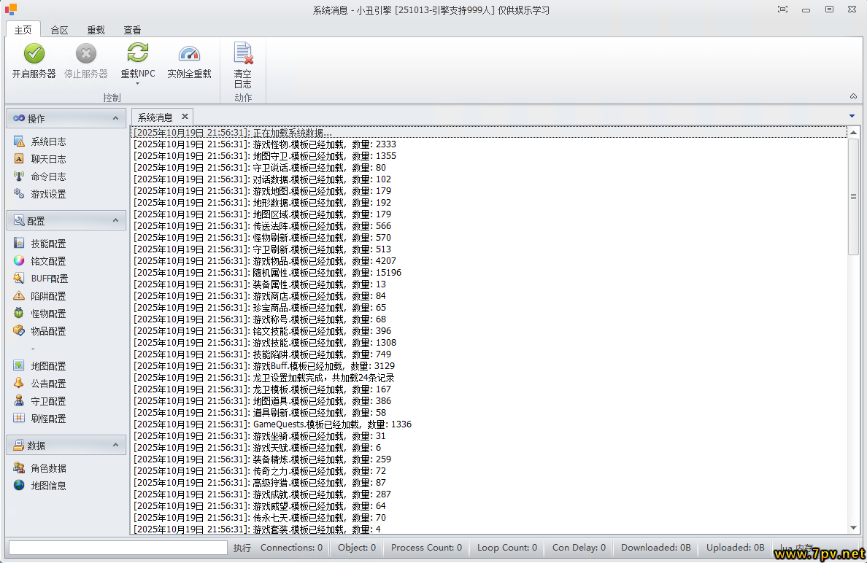Viewport: 867px width, 563px height.
Task: Switch to the 合区 ribbon tab
Action: click(59, 30)
